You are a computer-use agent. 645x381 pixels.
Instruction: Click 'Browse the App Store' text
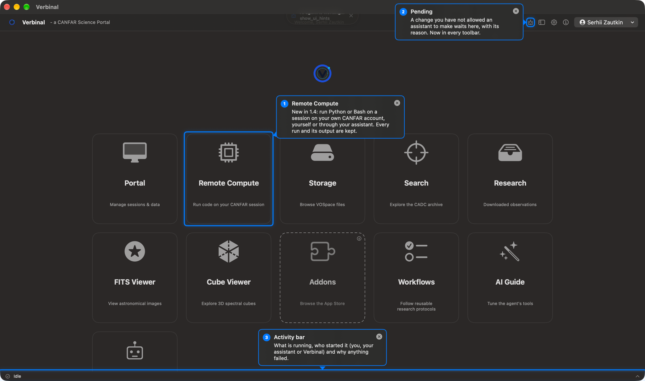coord(322,304)
